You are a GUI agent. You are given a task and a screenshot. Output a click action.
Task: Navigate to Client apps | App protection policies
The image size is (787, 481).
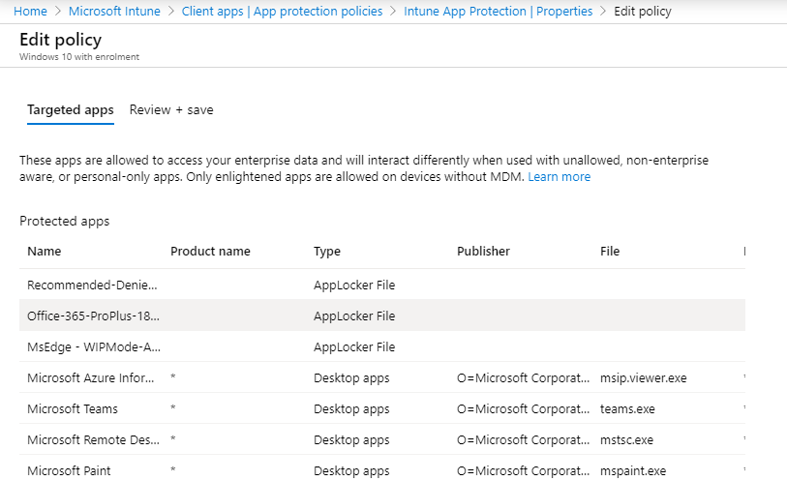pyautogui.click(x=282, y=12)
